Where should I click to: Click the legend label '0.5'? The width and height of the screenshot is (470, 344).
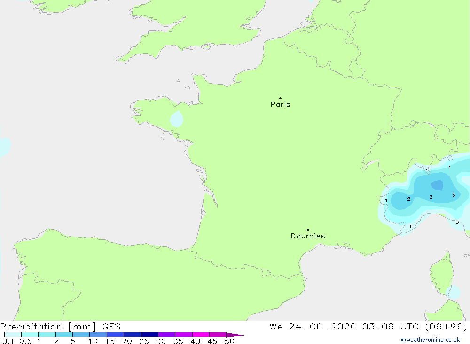point(25,341)
